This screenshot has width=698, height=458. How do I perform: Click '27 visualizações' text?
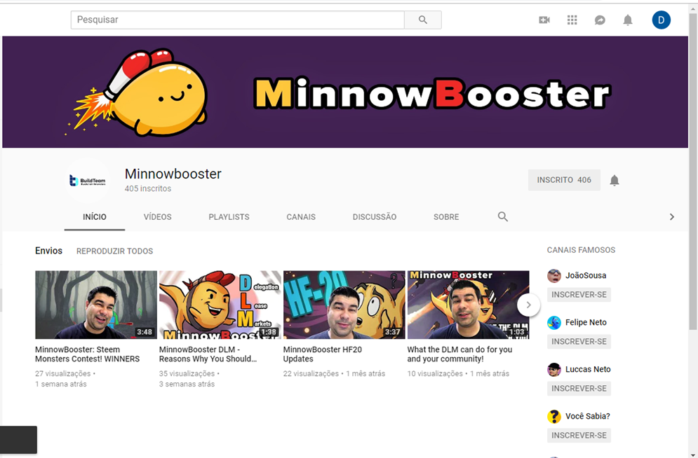coord(62,373)
